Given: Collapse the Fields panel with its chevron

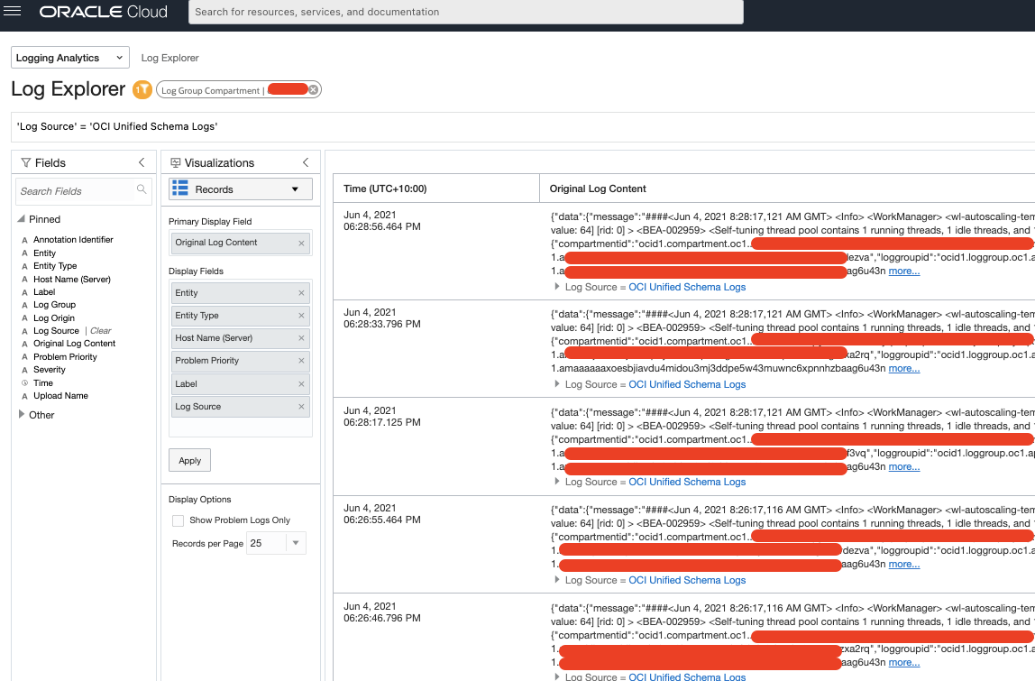Looking at the screenshot, I should coord(142,161).
